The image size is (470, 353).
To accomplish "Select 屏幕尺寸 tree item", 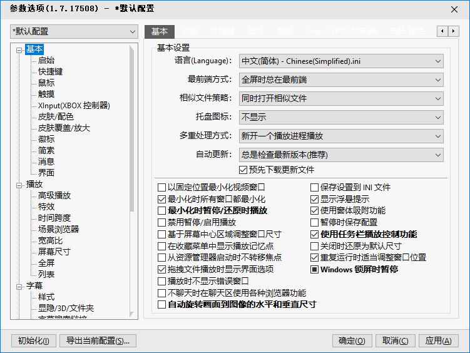I will 54,252.
